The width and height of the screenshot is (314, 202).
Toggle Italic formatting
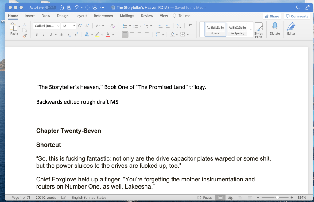tap(44, 35)
